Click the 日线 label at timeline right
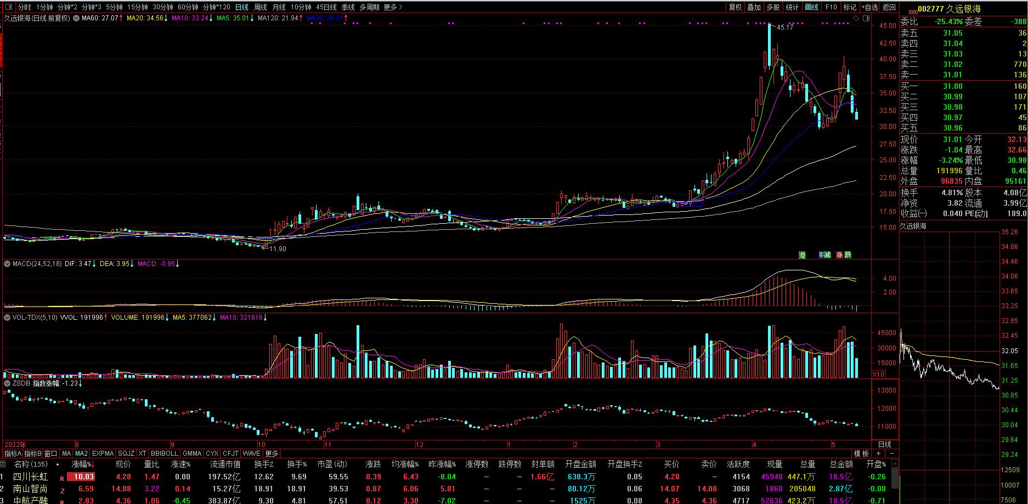Image resolution: width=1028 pixels, height=504 pixels. (885, 444)
